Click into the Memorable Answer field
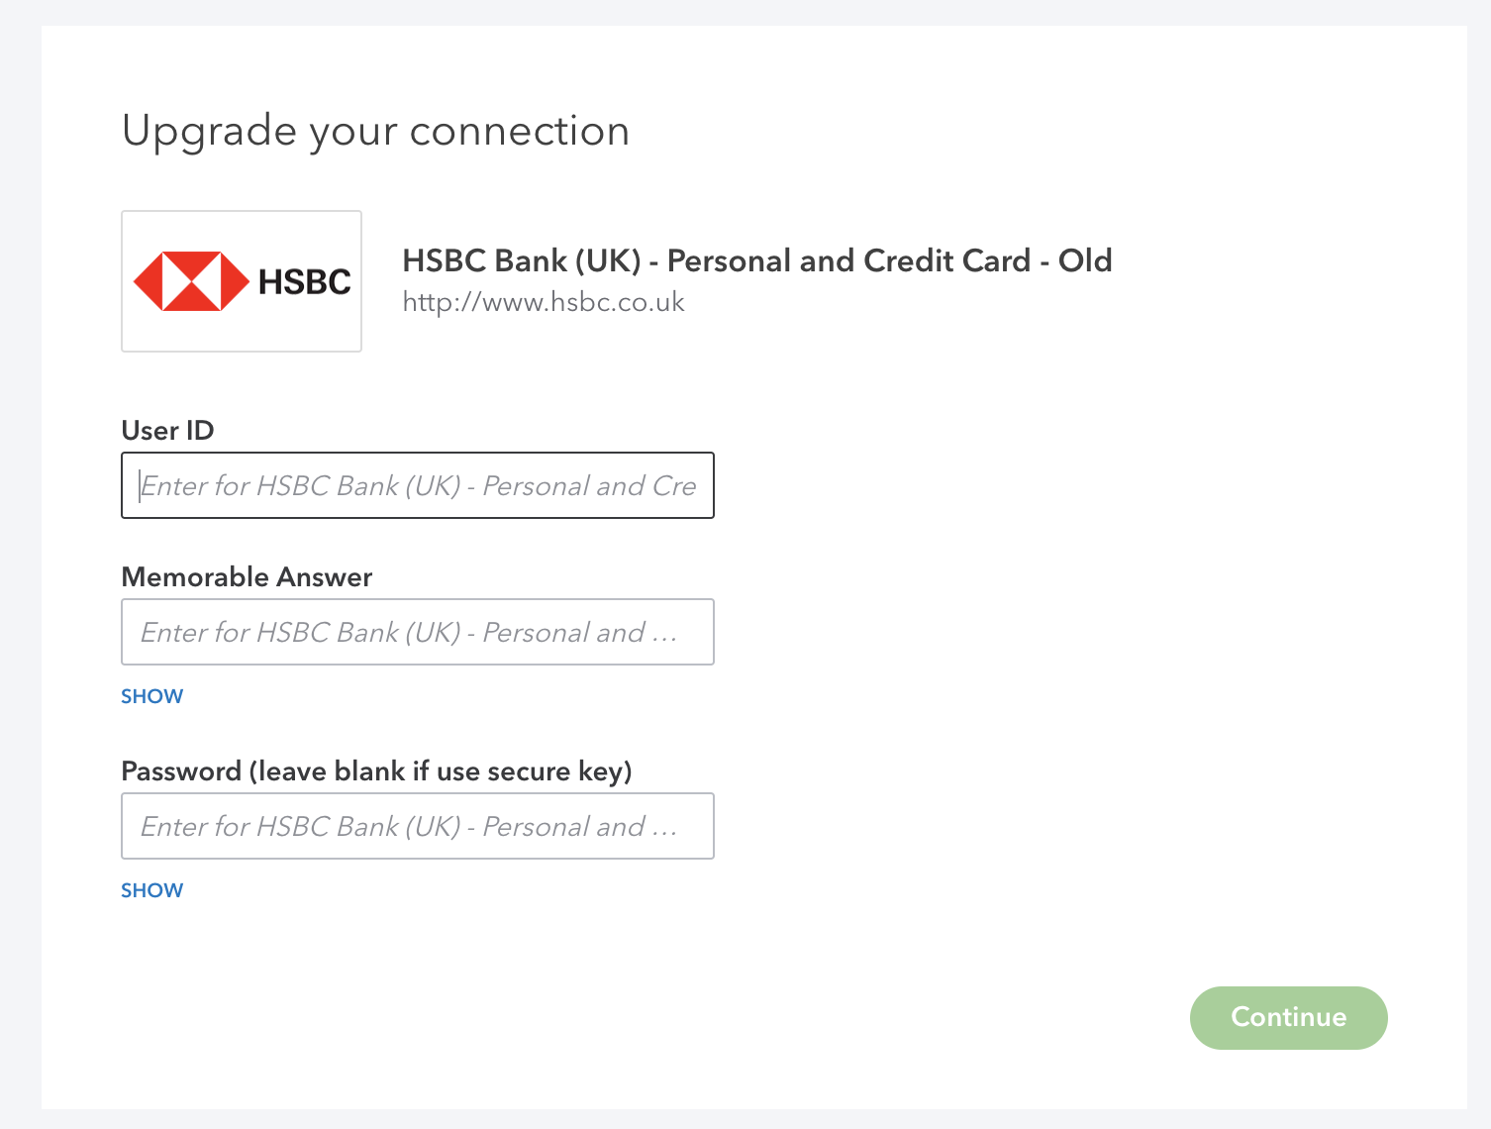1491x1129 pixels. tap(417, 632)
